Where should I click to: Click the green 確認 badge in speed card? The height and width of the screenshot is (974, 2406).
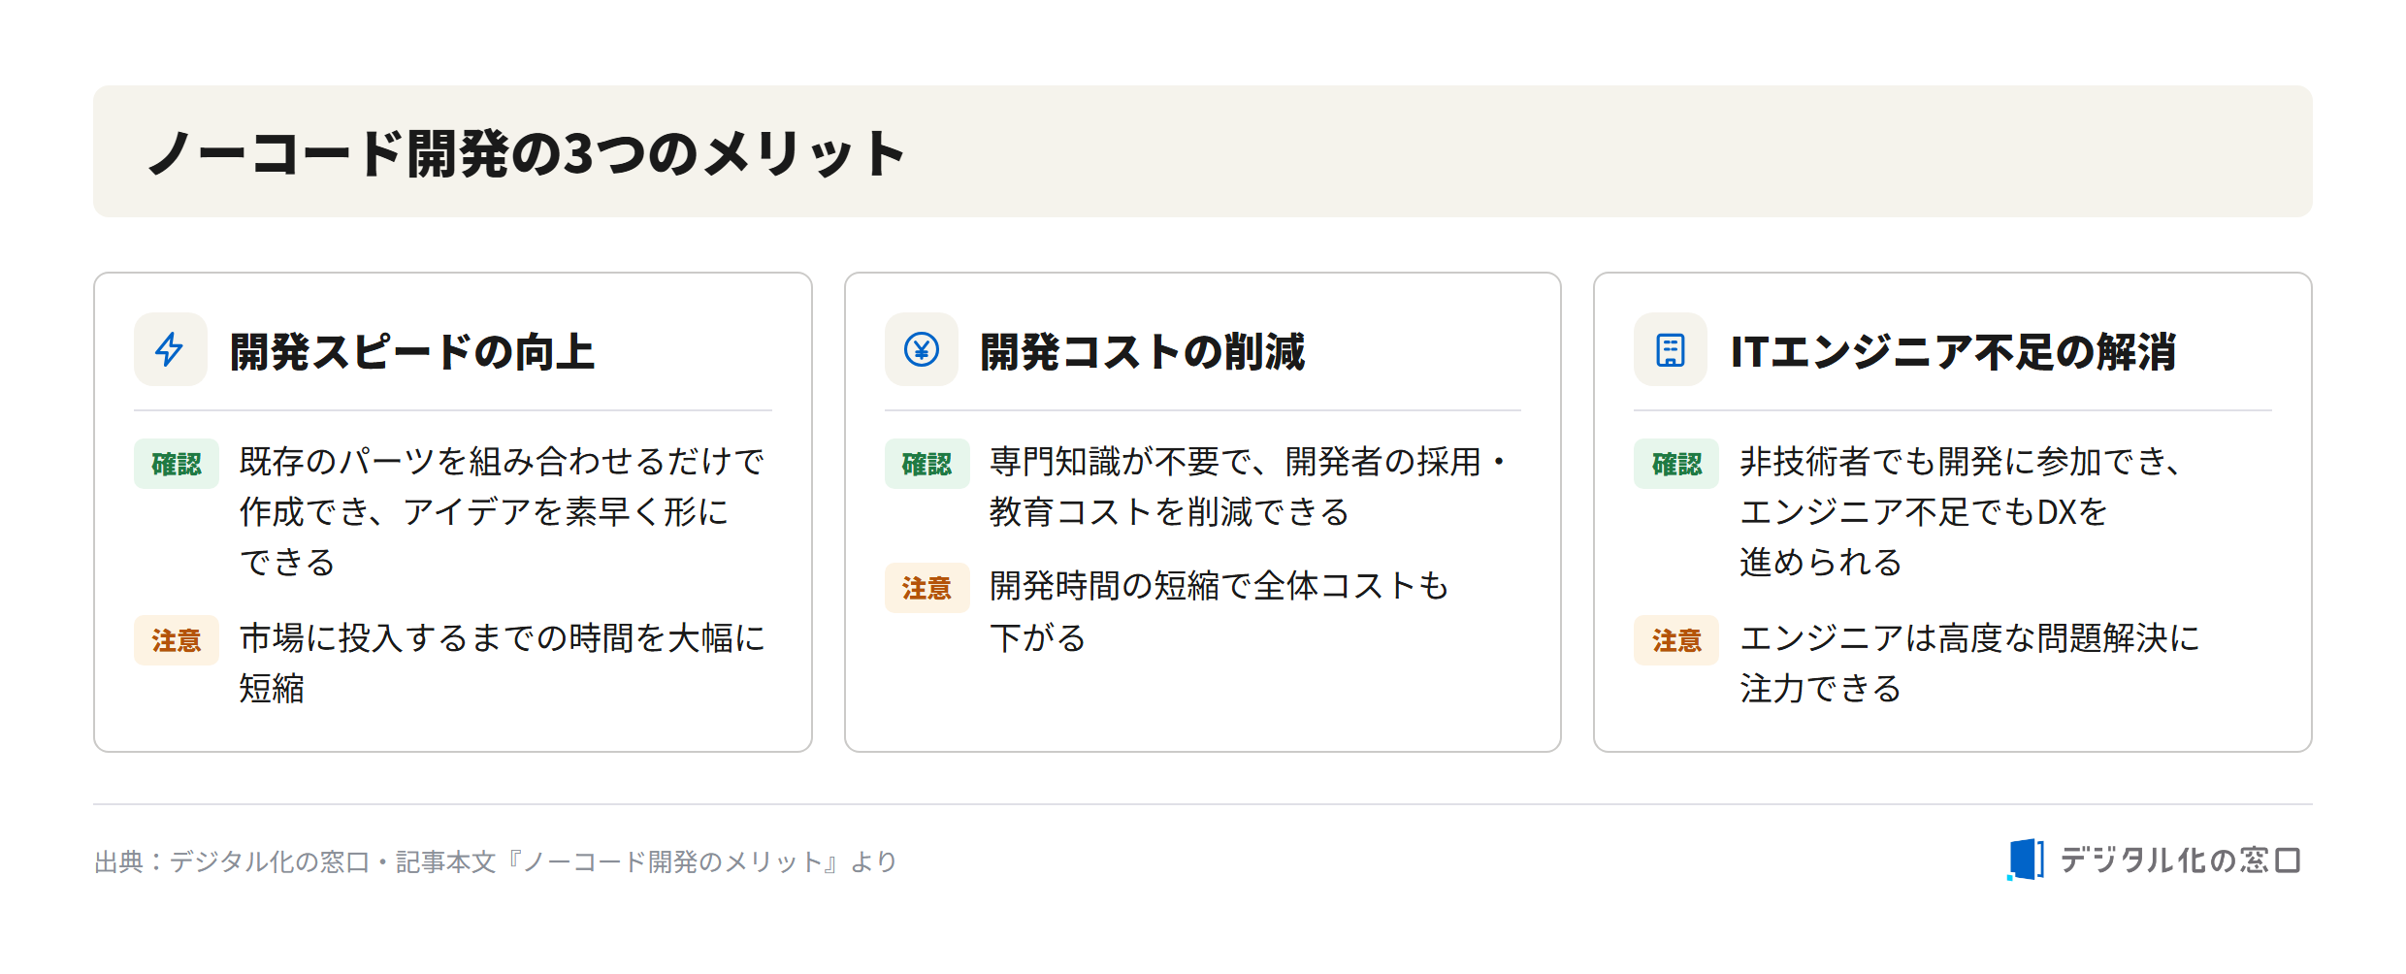point(177,464)
